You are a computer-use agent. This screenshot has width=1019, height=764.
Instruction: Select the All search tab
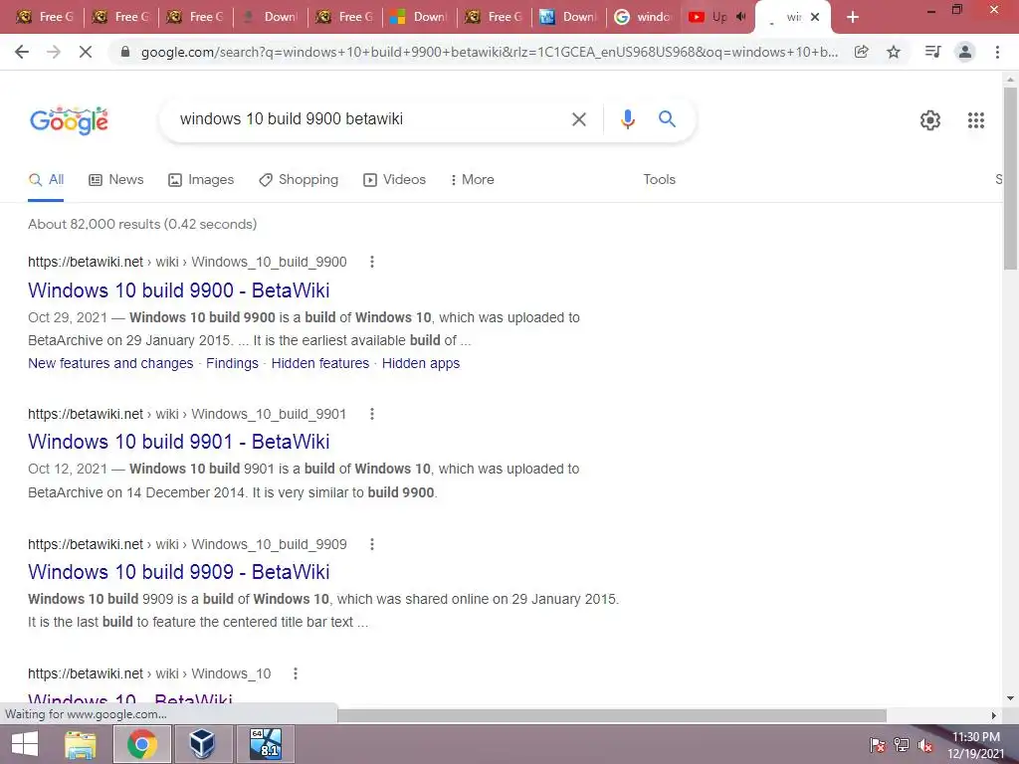[x=46, y=180]
